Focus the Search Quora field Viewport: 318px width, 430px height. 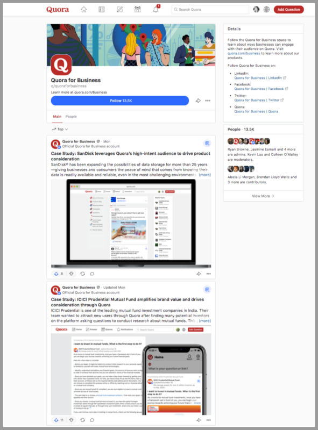pos(210,9)
